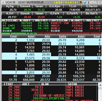
Task: Click the ALICILAR column header
Action: (10, 21)
